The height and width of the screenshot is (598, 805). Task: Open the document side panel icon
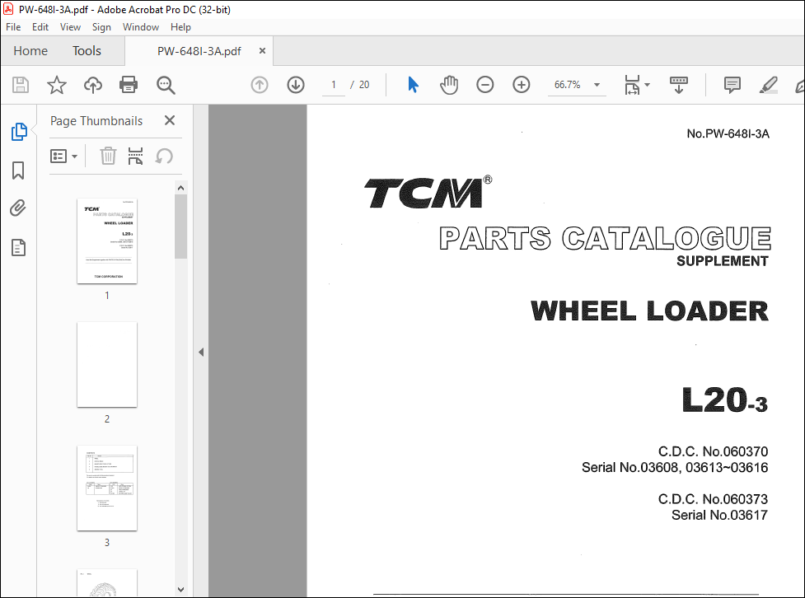pos(18,247)
